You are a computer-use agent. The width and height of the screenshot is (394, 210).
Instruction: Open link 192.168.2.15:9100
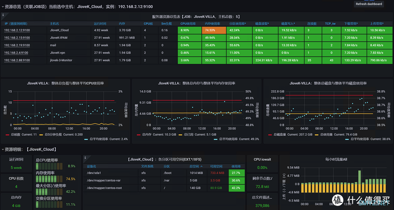(17, 38)
